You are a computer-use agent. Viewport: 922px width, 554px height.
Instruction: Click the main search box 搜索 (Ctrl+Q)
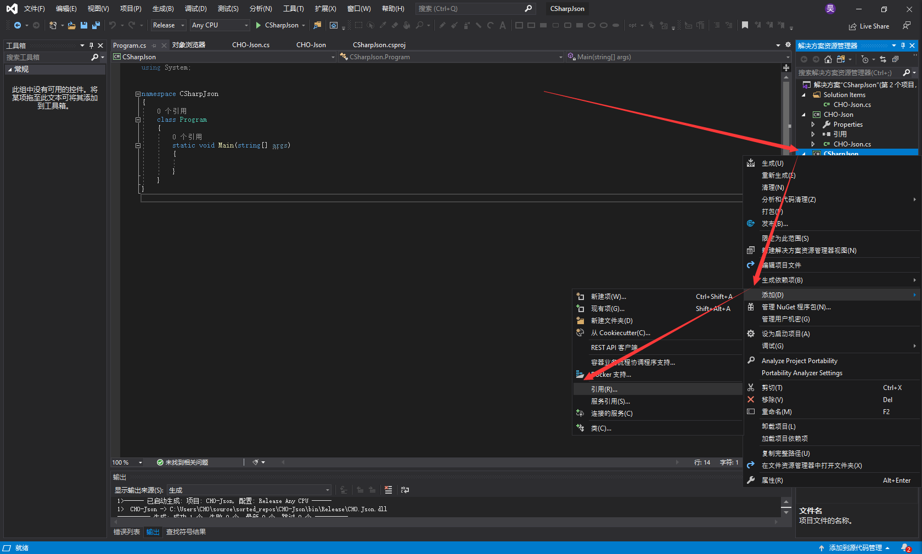[475, 9]
